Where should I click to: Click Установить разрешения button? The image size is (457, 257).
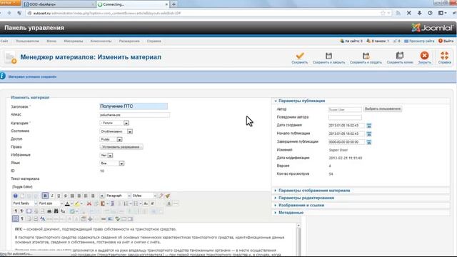point(121,147)
